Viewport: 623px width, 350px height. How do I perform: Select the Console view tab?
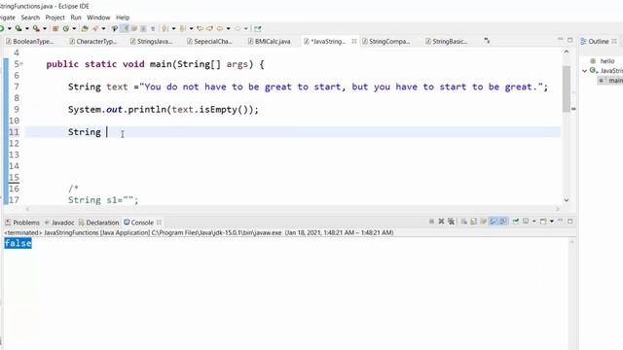click(138, 223)
